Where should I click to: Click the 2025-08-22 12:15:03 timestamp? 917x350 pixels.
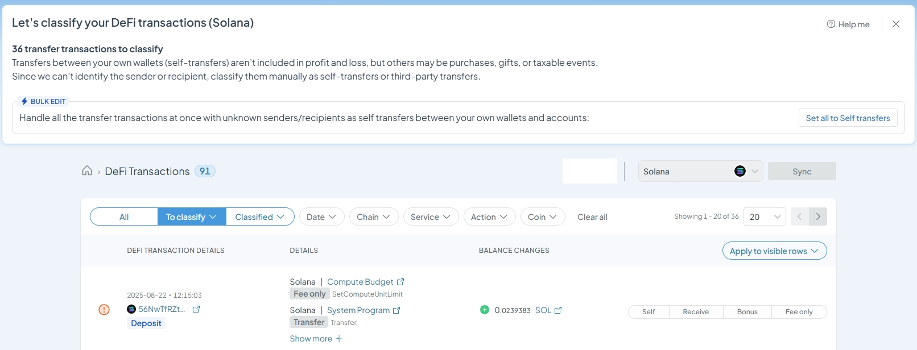pyautogui.click(x=164, y=295)
